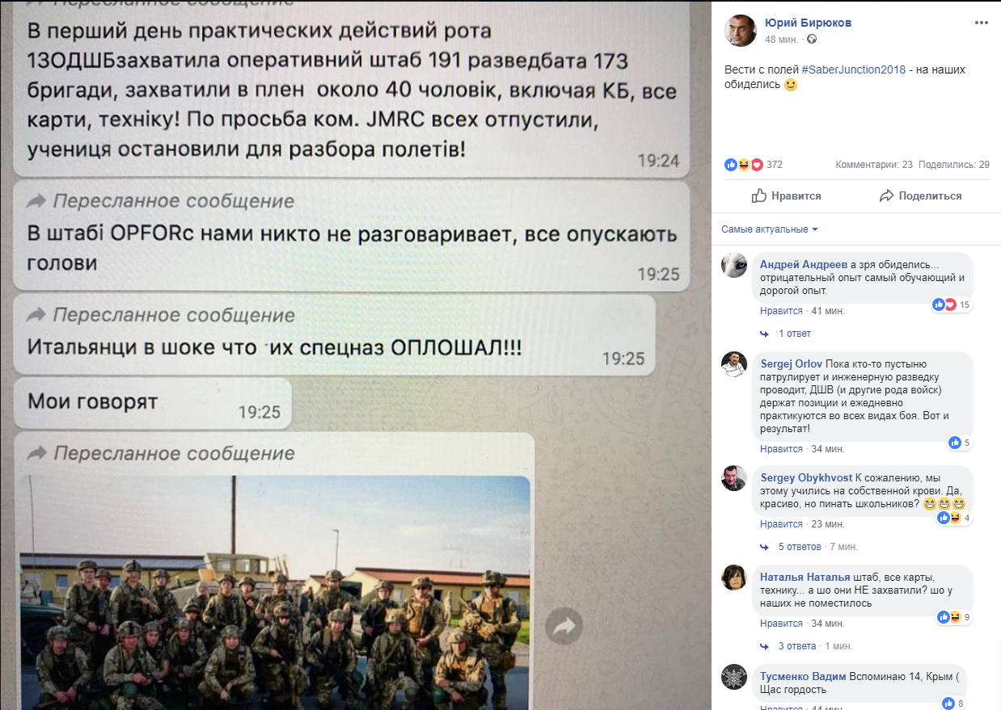This screenshot has height=710, width=1001.
Task: Open Андрей Андреев's profile picture
Action: pos(734,265)
